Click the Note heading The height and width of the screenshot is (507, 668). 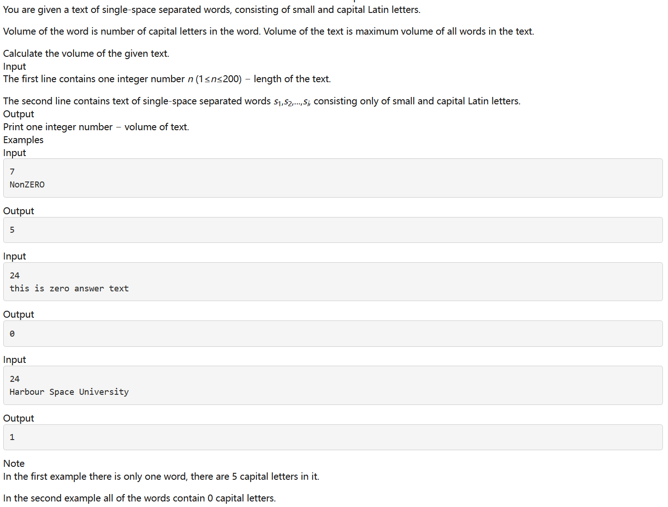tap(14, 464)
